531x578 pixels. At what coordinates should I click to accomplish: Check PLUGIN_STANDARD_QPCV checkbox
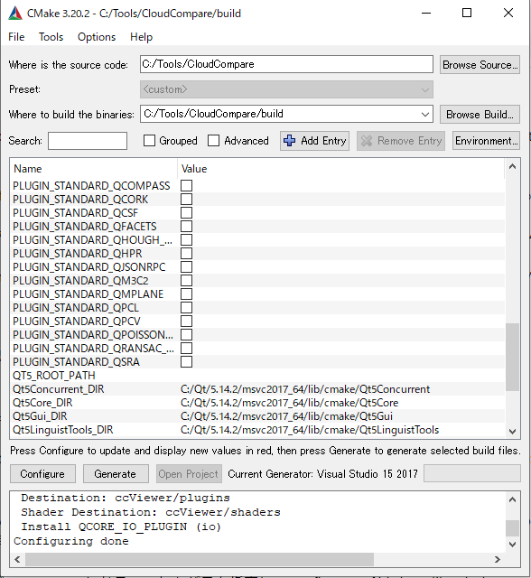click(x=186, y=322)
